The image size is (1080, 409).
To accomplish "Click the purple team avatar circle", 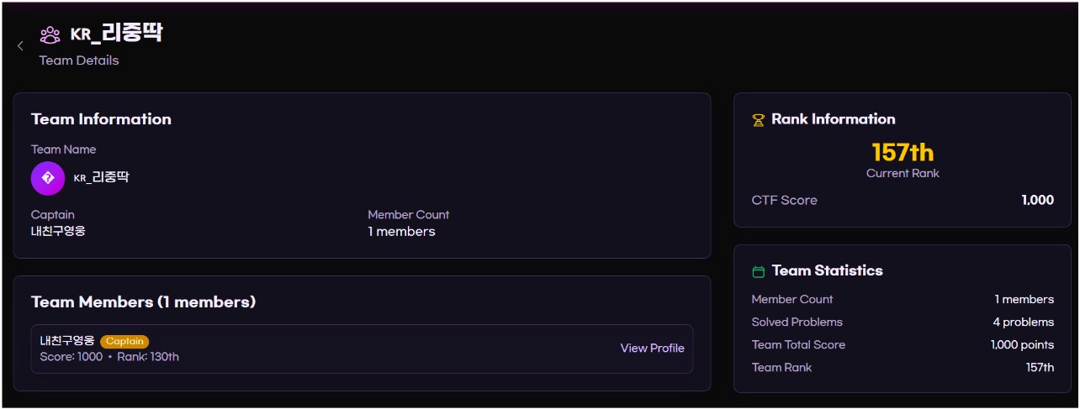I will pyautogui.click(x=48, y=178).
